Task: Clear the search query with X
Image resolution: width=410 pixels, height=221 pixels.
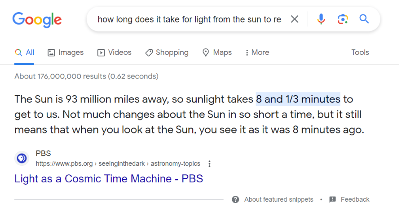Action: click(x=295, y=19)
